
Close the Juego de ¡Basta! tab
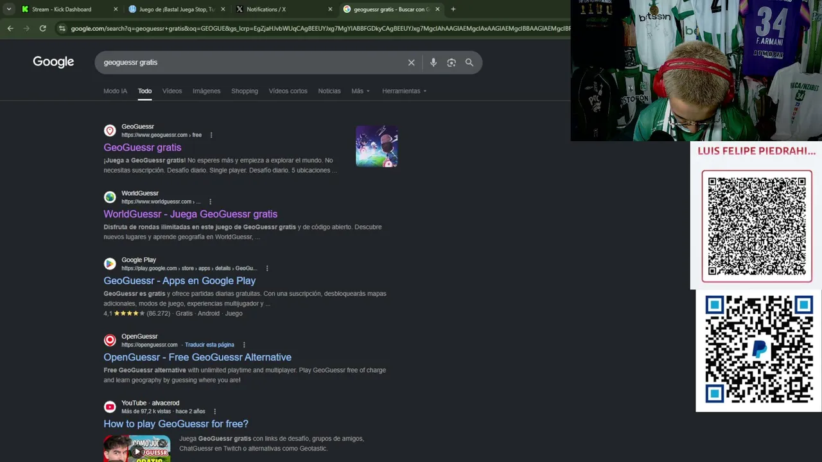click(223, 9)
